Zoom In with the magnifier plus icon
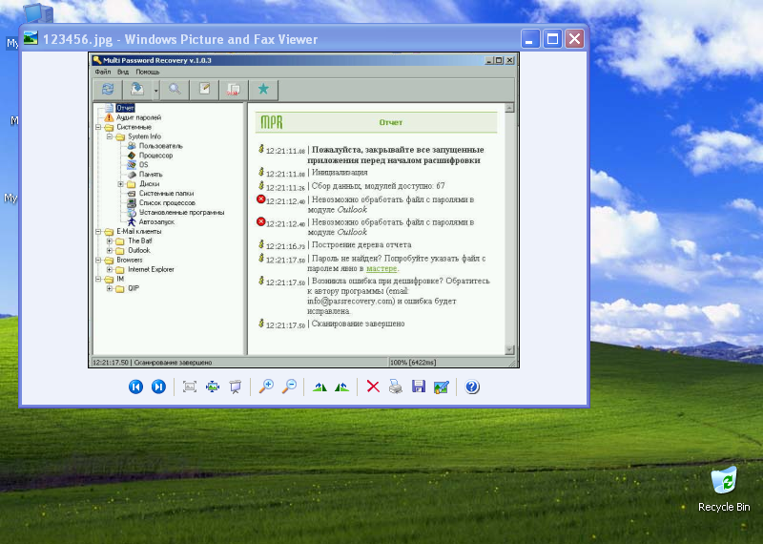This screenshot has height=544, width=763. click(266, 387)
